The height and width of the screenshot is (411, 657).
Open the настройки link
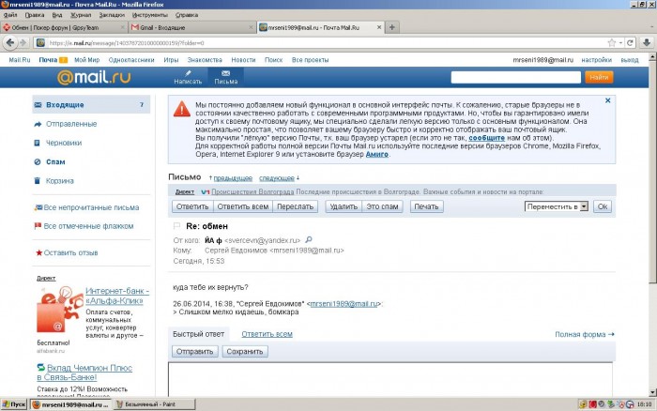click(596, 60)
